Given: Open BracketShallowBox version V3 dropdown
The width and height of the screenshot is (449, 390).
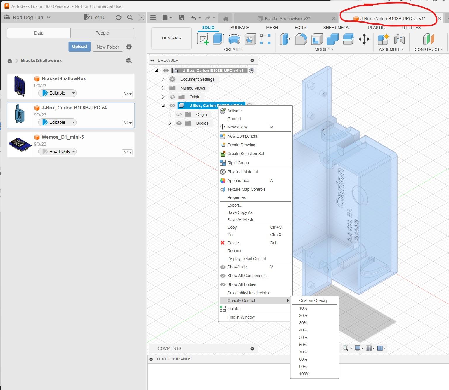Looking at the screenshot, I should click(128, 94).
